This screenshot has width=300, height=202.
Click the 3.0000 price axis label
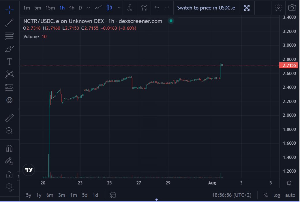coord(289,45)
